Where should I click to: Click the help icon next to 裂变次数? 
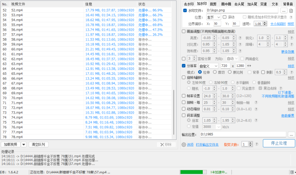(256, 144)
